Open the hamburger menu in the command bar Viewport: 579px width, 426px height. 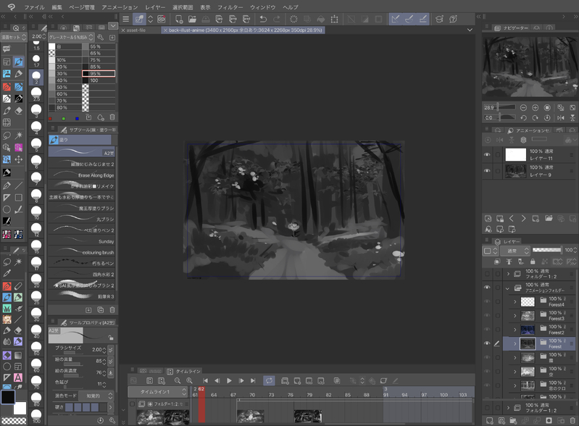click(x=125, y=19)
